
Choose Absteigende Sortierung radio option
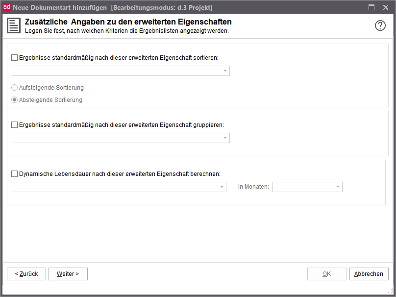(15, 100)
